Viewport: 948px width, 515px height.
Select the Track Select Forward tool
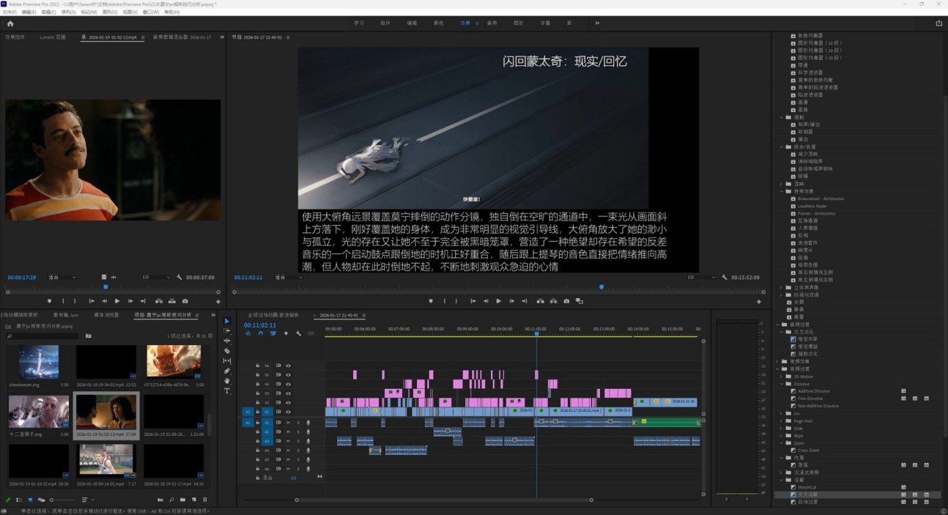coord(227,330)
